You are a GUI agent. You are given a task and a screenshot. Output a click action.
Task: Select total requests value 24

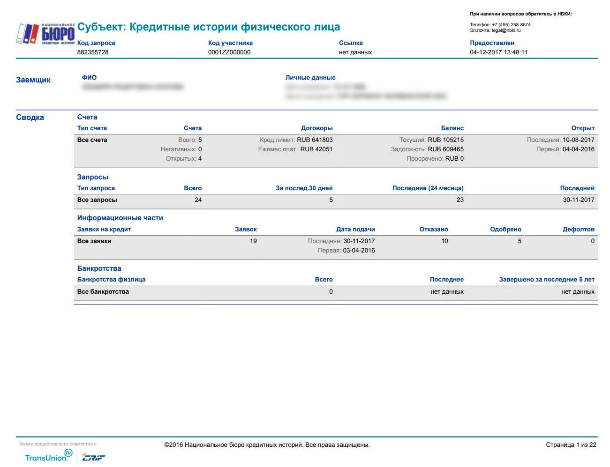198,200
